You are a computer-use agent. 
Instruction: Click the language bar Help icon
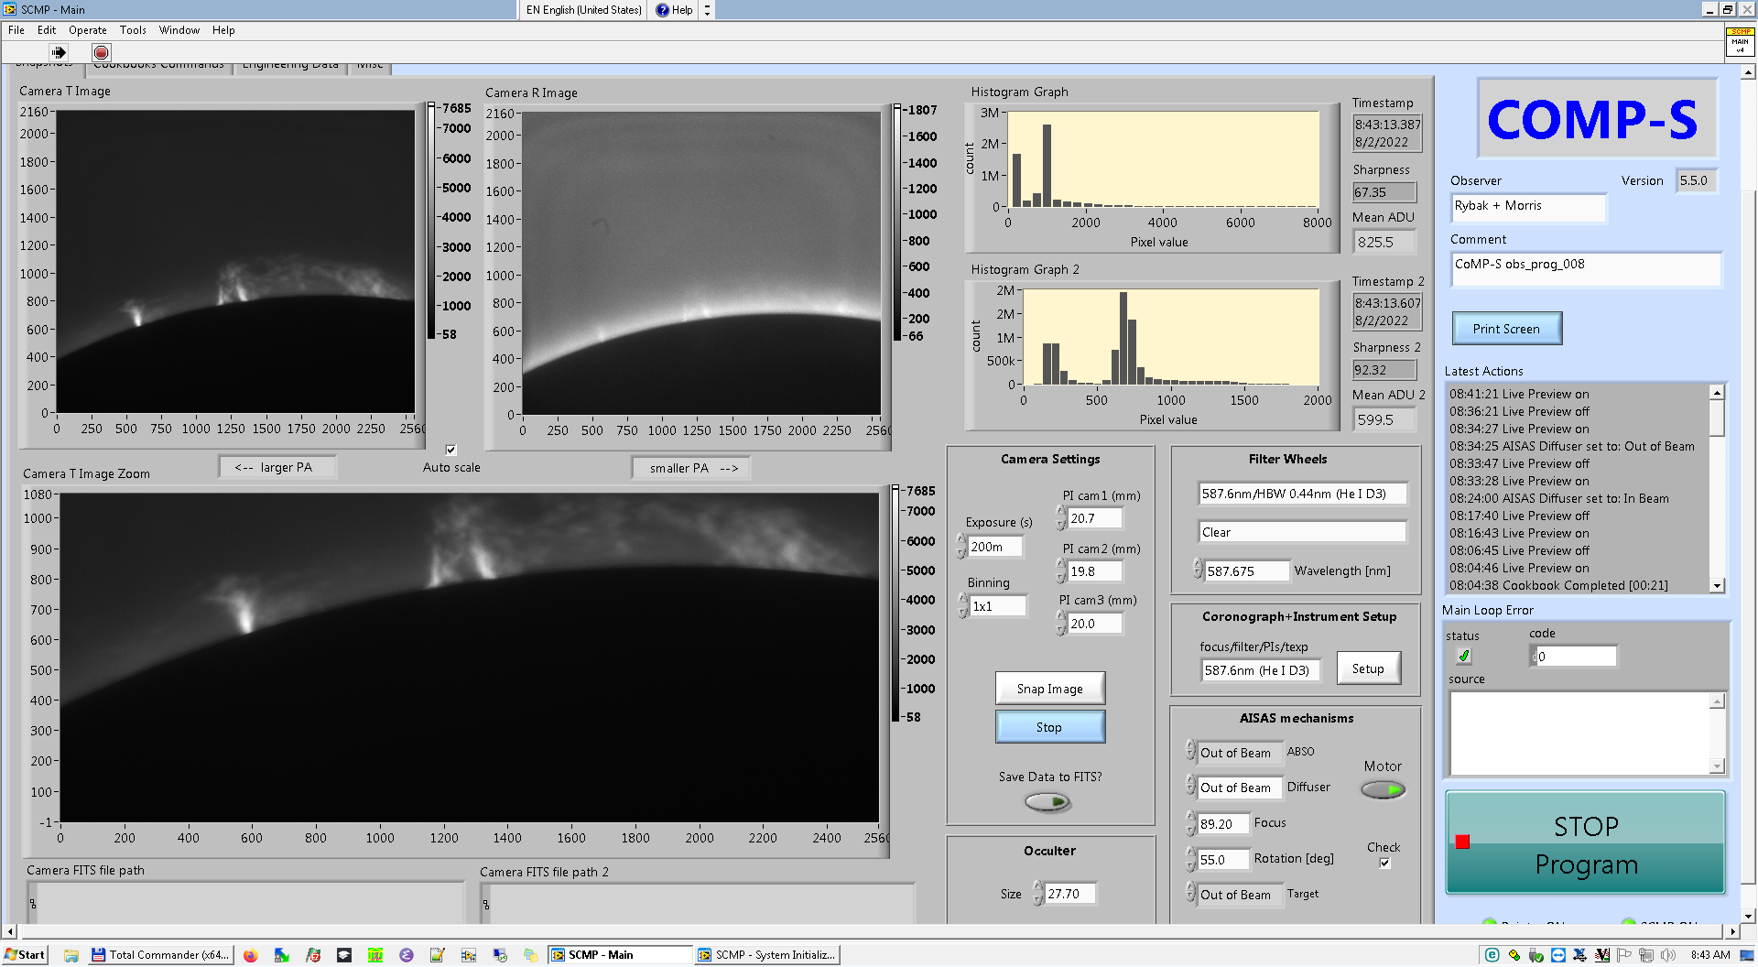coord(663,10)
